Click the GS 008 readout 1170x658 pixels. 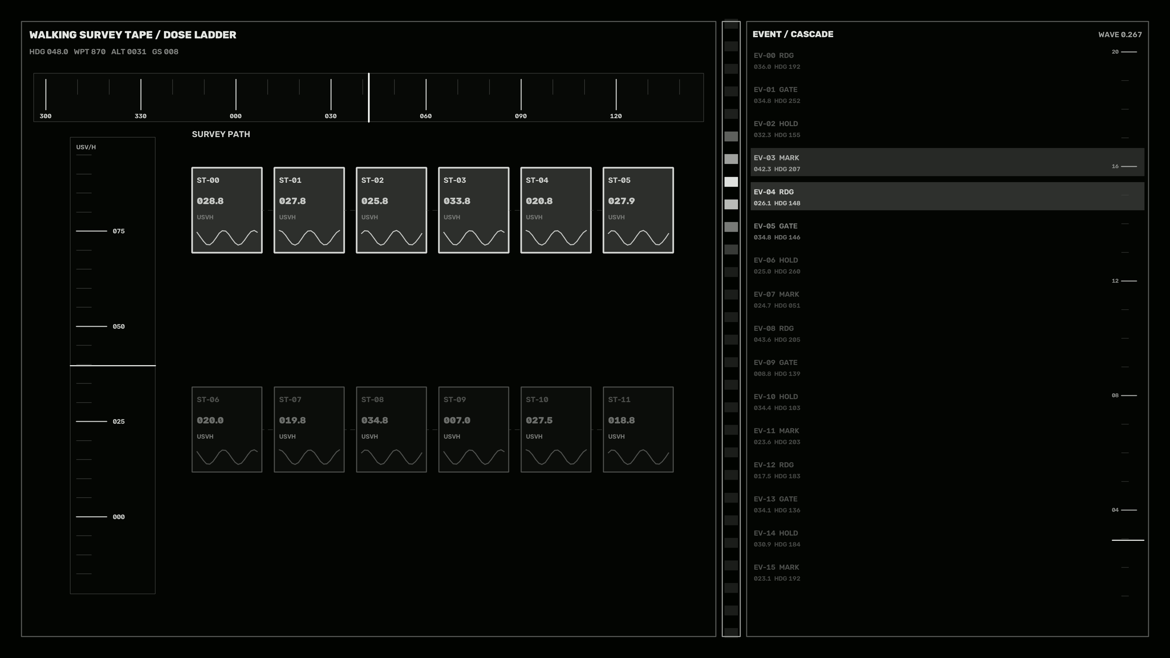165,52
